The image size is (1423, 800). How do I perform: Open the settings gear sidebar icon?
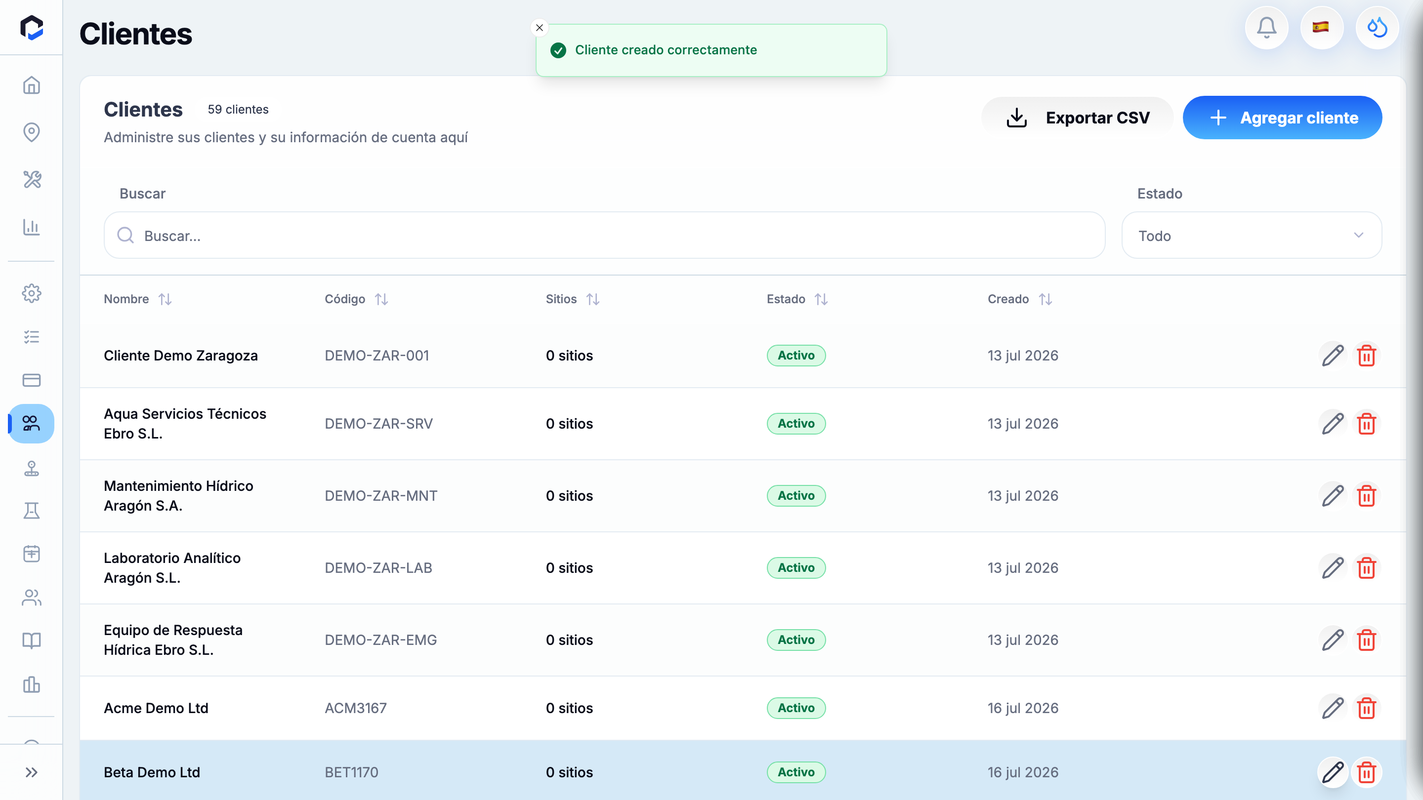(x=32, y=293)
